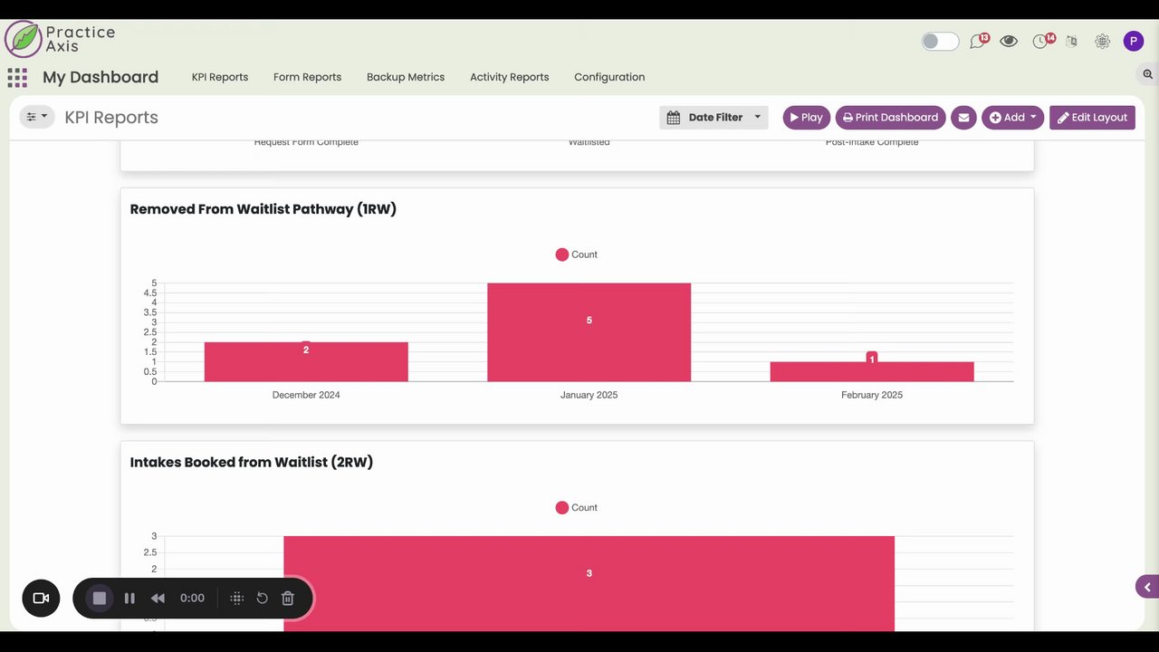
Task: Click the trash delete recording icon
Action: [x=288, y=598]
